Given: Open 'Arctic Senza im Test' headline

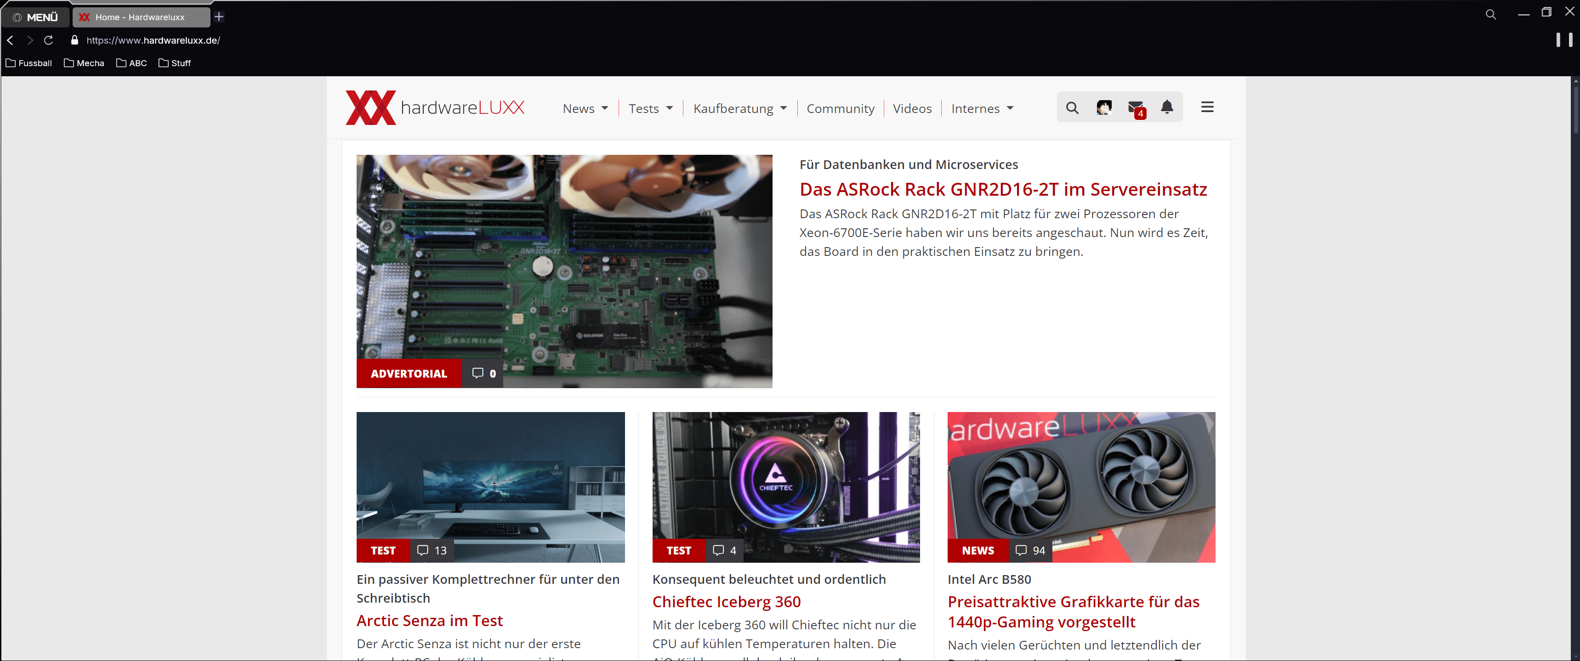Looking at the screenshot, I should click(429, 621).
